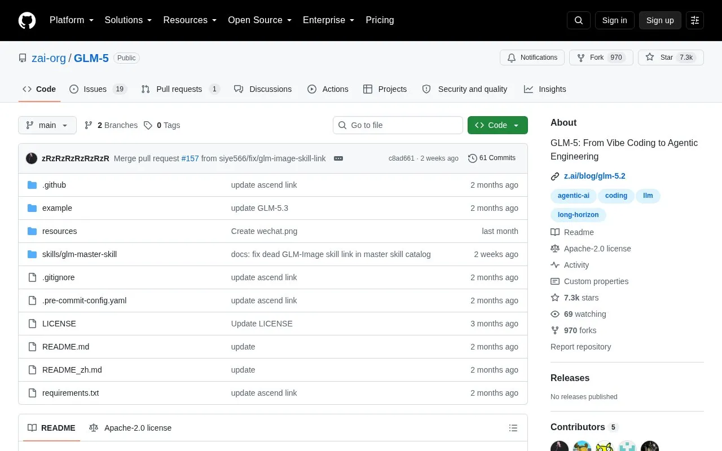Expand the green Code dropdown
Viewport: 722px width, 451px height.
click(x=498, y=125)
